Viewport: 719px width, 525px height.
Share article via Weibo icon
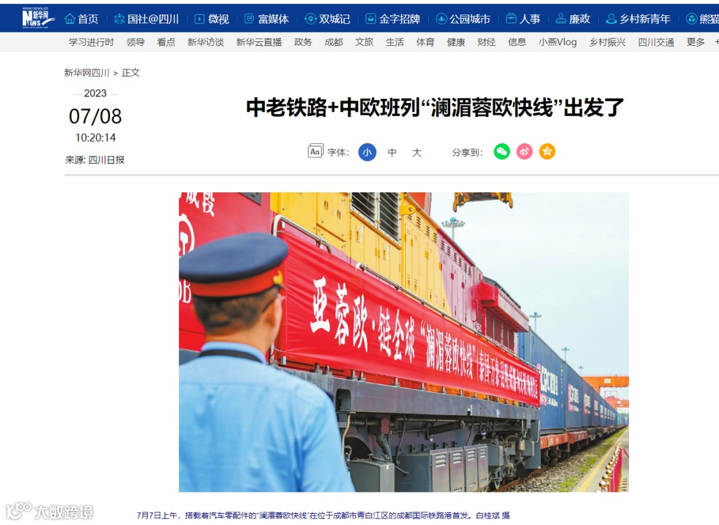click(525, 152)
